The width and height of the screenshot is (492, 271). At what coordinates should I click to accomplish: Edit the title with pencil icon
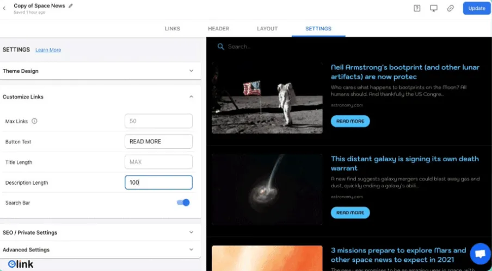coord(71,5)
